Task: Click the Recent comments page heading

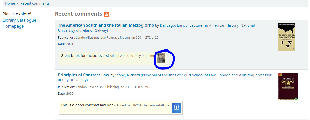Action: (79, 14)
